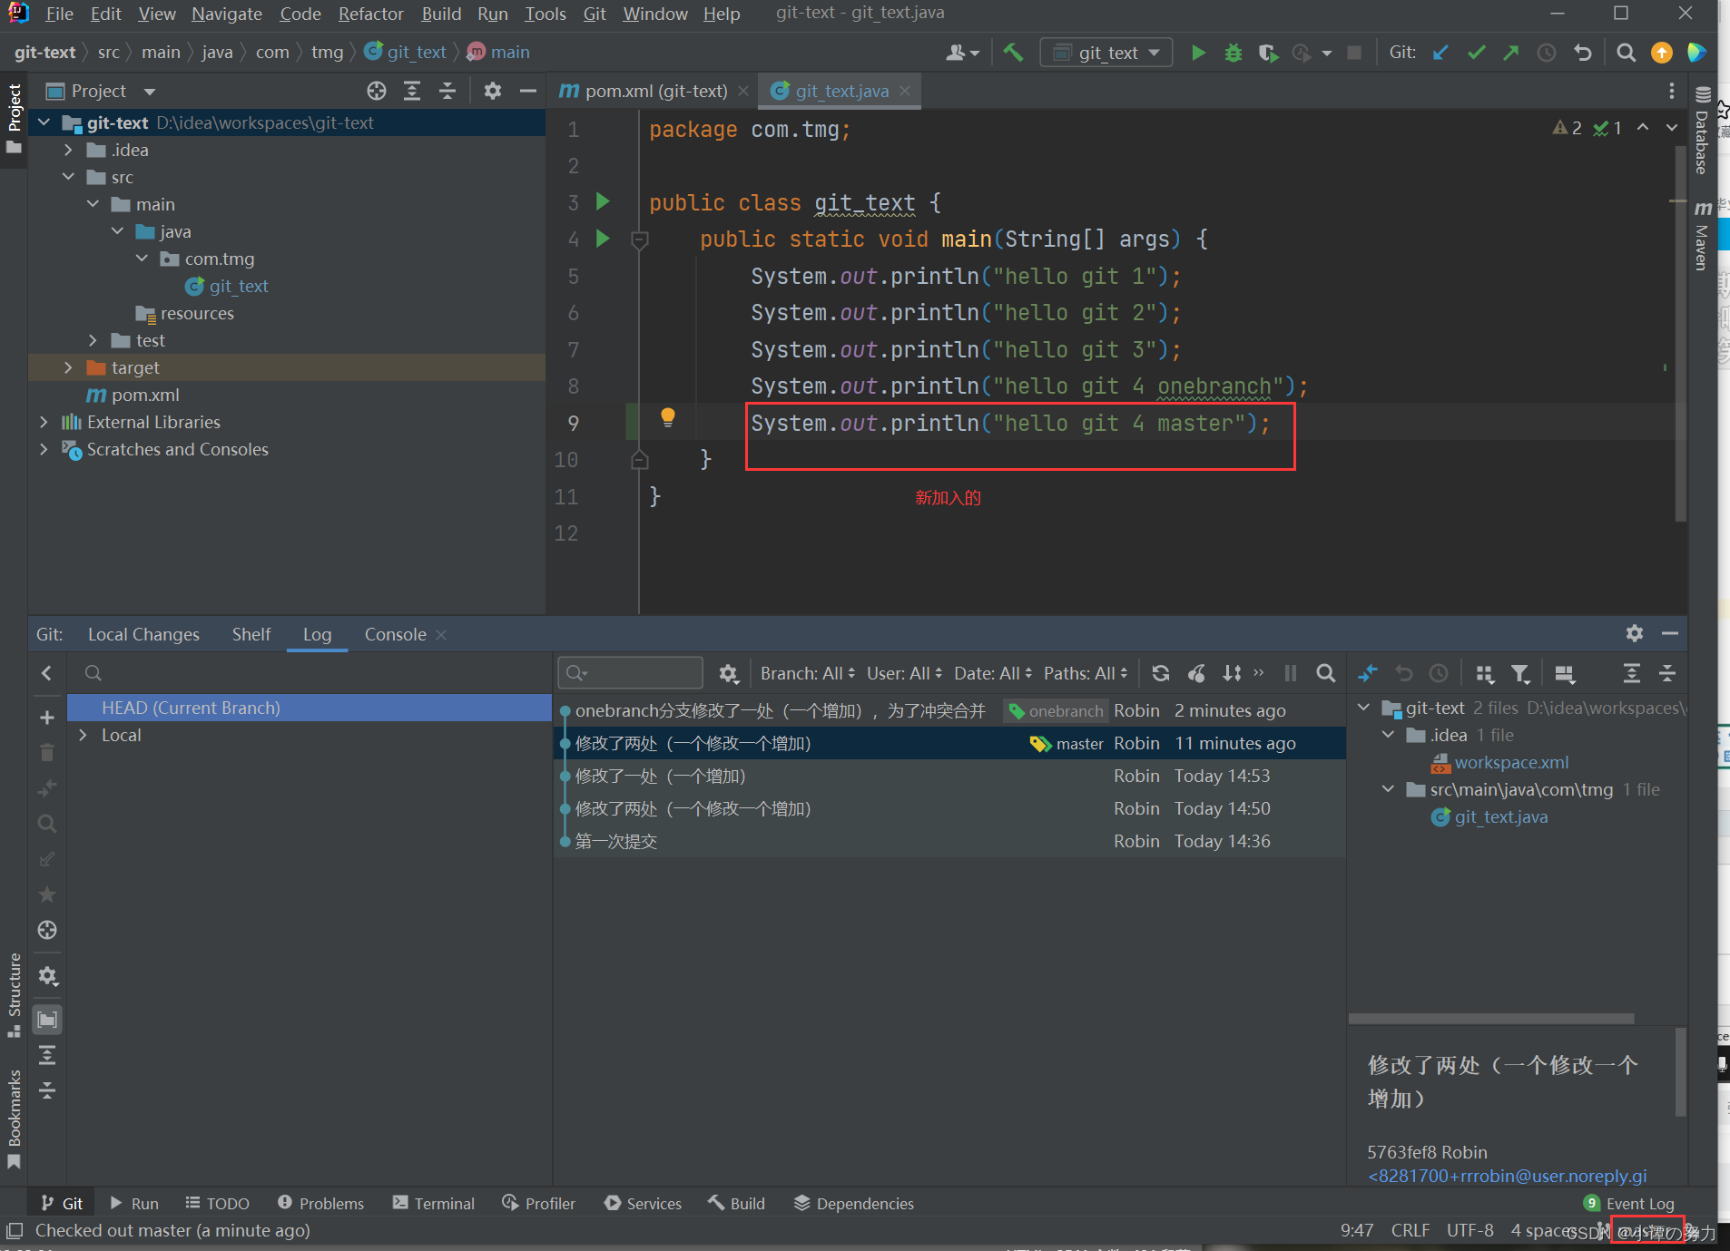This screenshot has width=1730, height=1251.
Task: Open Database side panel
Action: coord(1702,130)
